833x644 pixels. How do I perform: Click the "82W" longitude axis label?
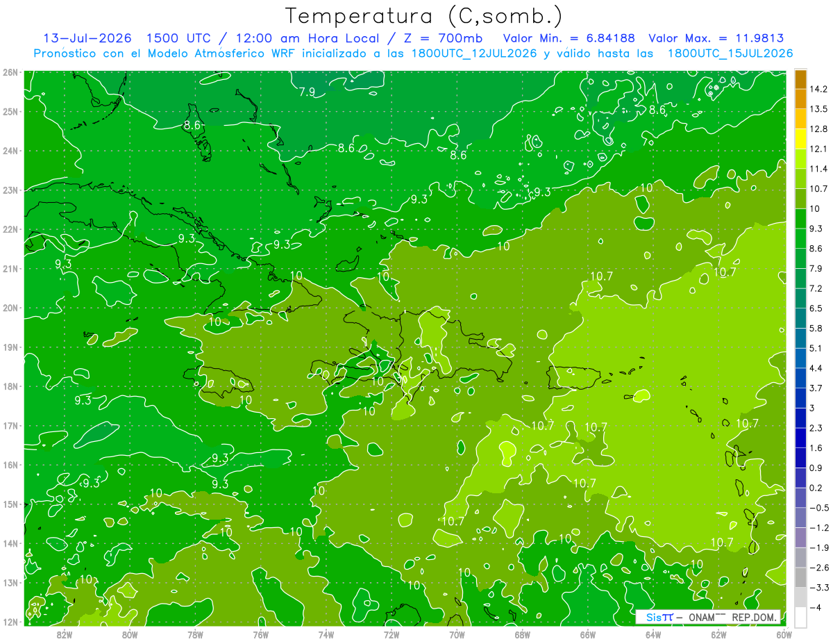(x=64, y=634)
